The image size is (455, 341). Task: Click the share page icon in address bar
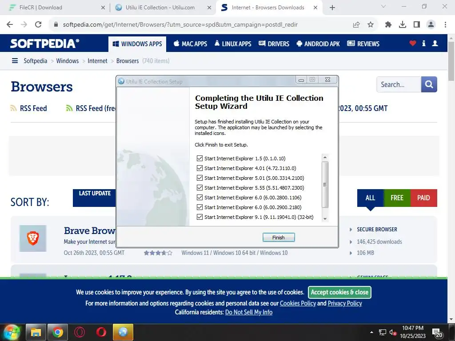pos(356,25)
